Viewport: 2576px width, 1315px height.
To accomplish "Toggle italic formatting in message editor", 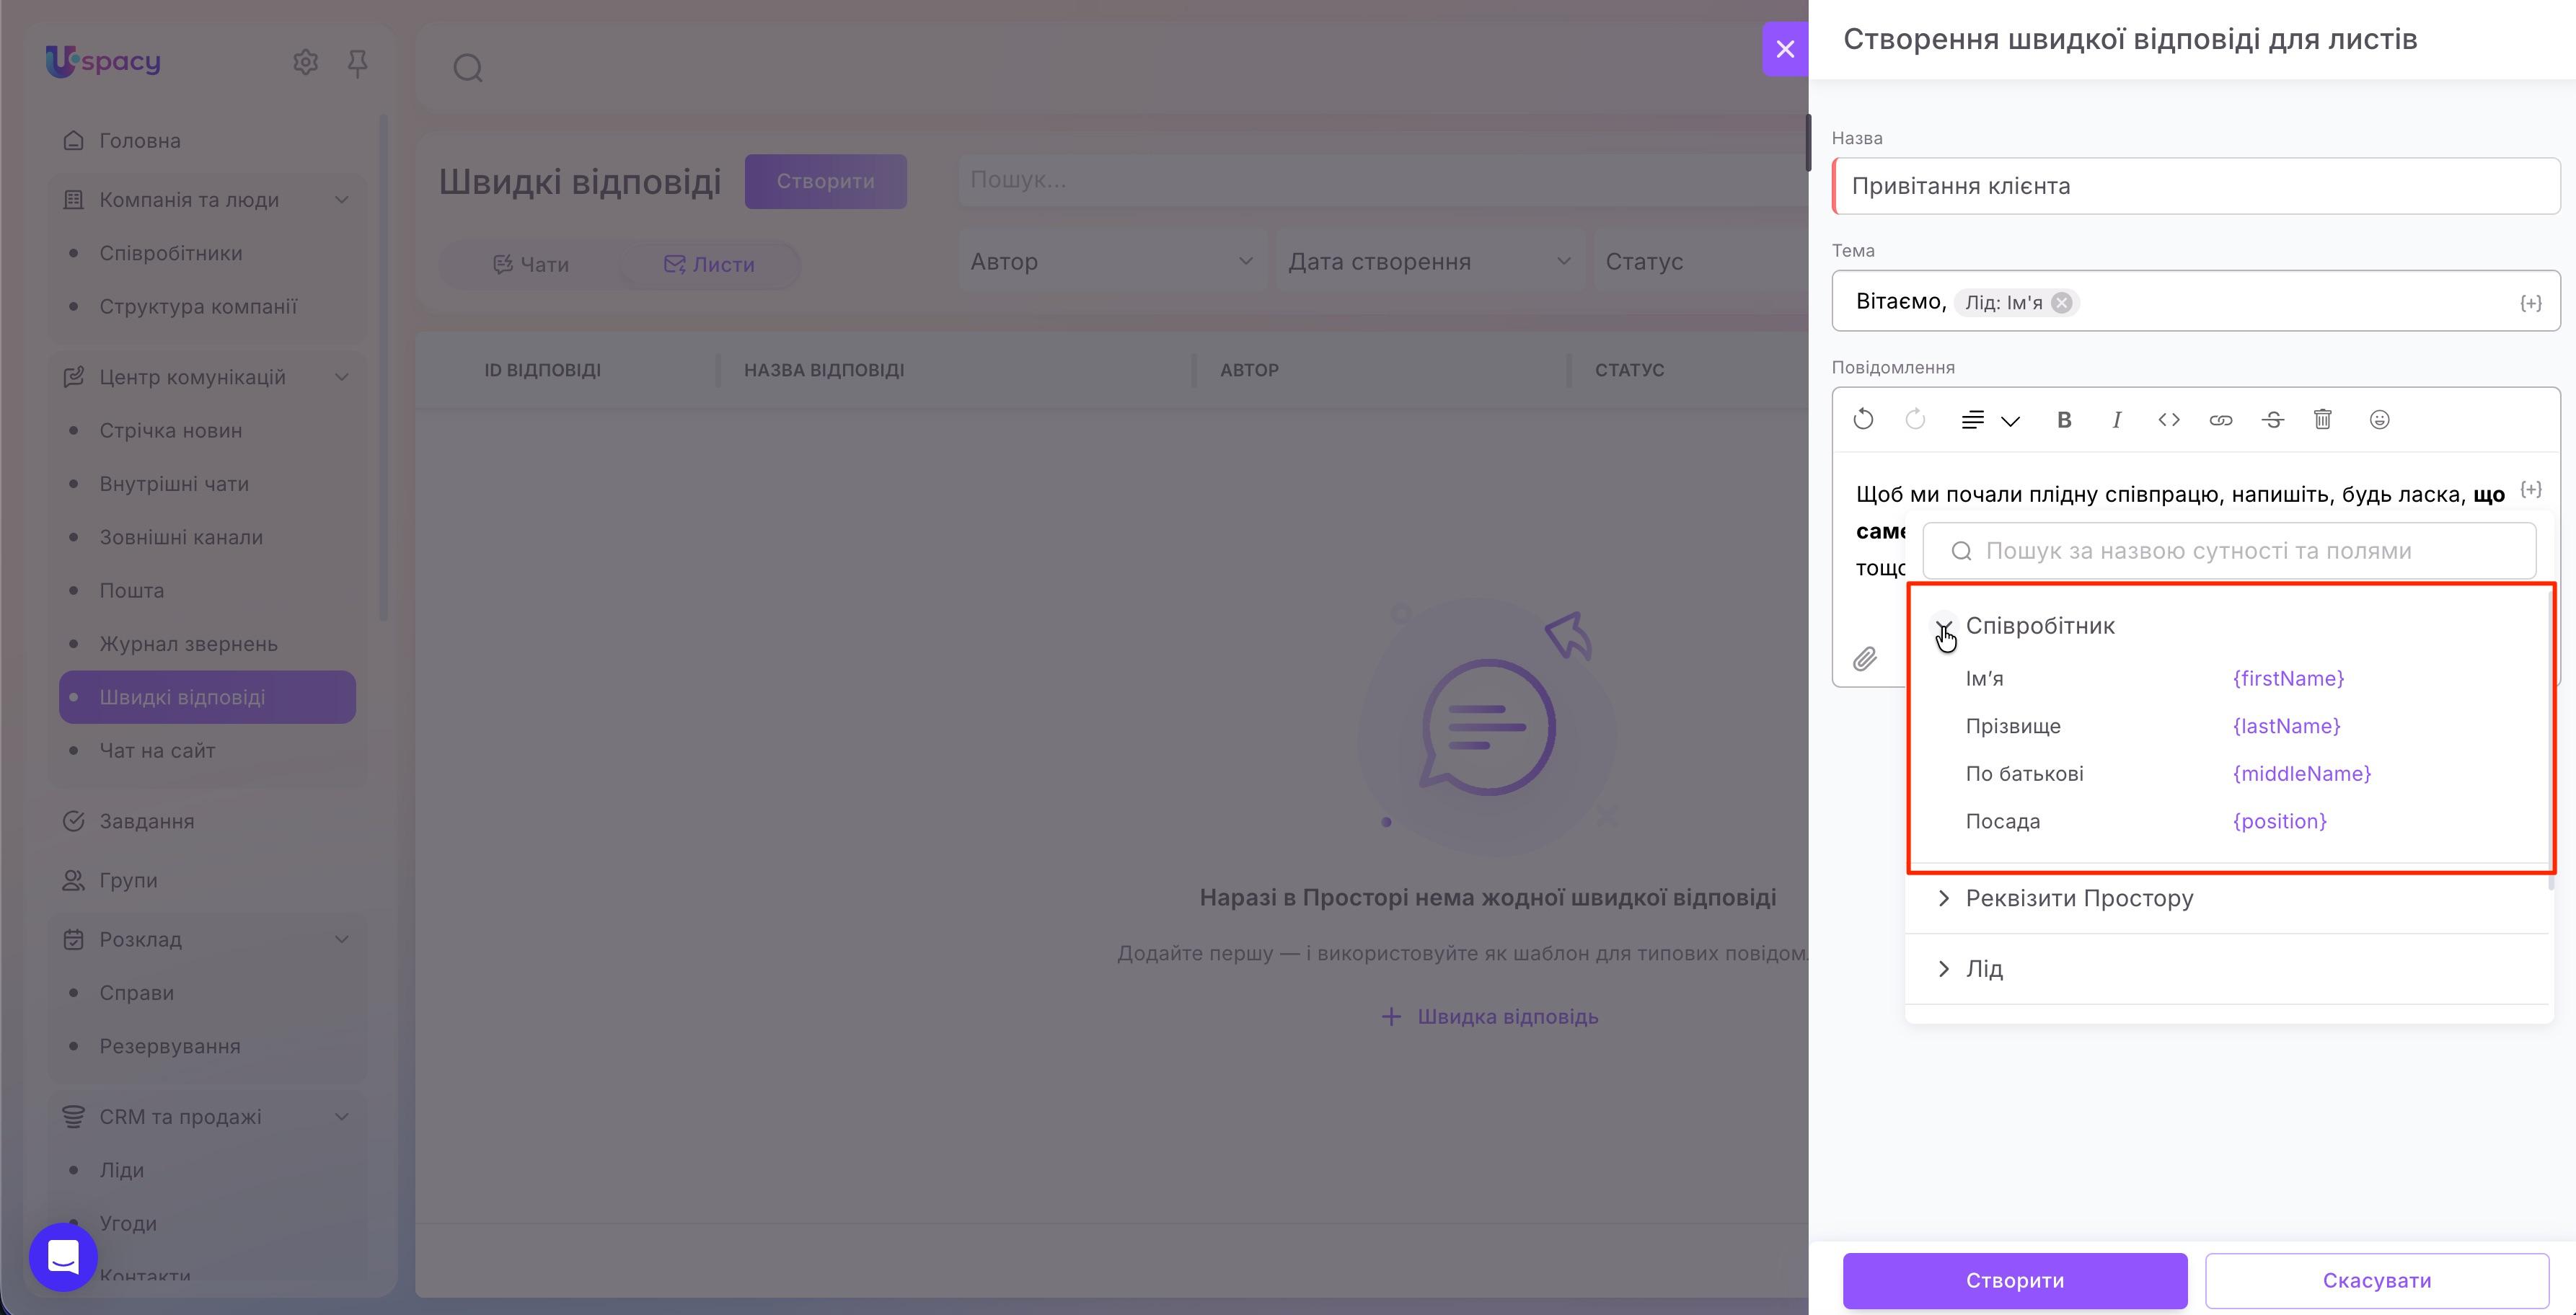I will tap(2116, 420).
